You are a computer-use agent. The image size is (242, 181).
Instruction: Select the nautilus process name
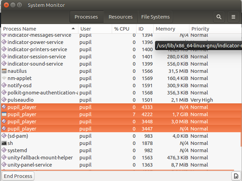click(17, 71)
